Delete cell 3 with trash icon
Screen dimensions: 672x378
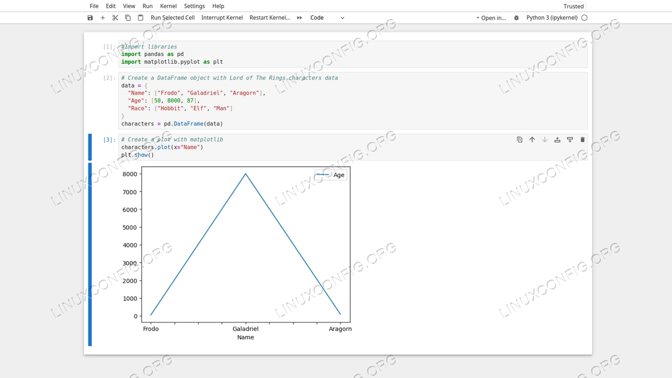(582, 139)
